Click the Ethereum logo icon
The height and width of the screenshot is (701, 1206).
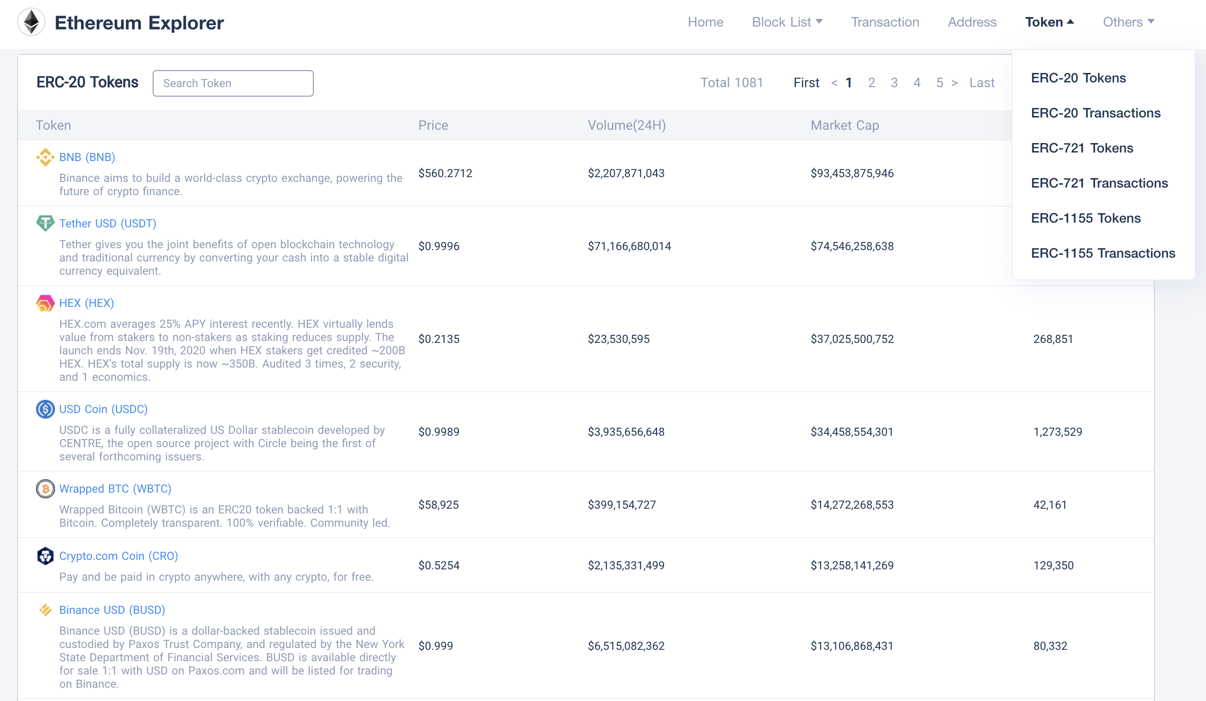pos(31,22)
